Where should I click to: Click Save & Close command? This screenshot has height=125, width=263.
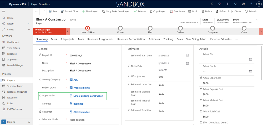click(x=70, y=11)
